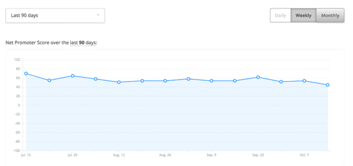Click the Jul. 15 data point

point(26,73)
